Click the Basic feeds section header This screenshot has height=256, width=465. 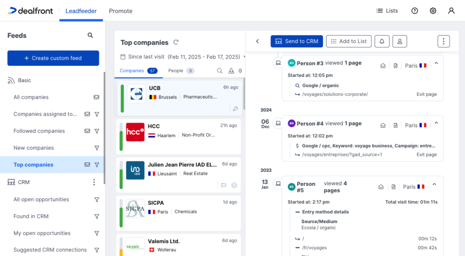[25, 80]
